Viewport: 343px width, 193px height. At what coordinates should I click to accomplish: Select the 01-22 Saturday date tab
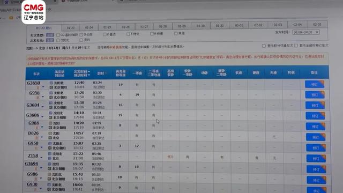[44, 28]
